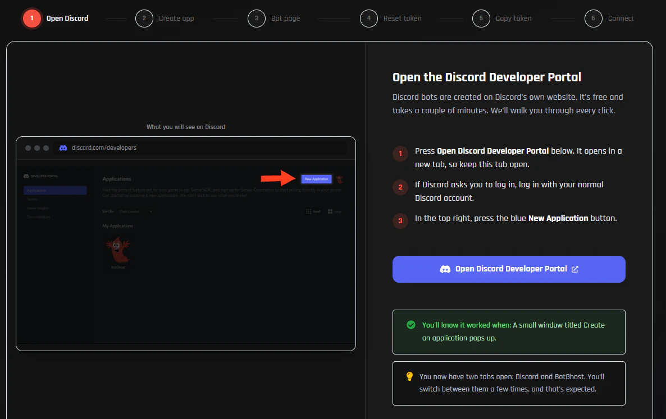The height and width of the screenshot is (419, 666).
Task: Click the 'You'll know it worked when' text
Action: point(467,325)
